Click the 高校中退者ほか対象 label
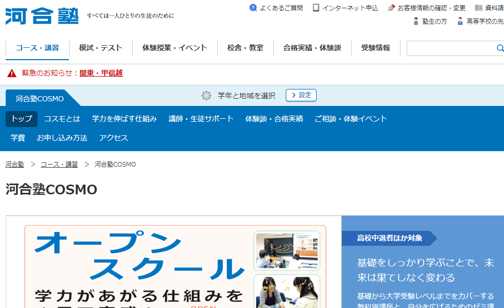Screen dimensions: 504x308 (x=390, y=238)
